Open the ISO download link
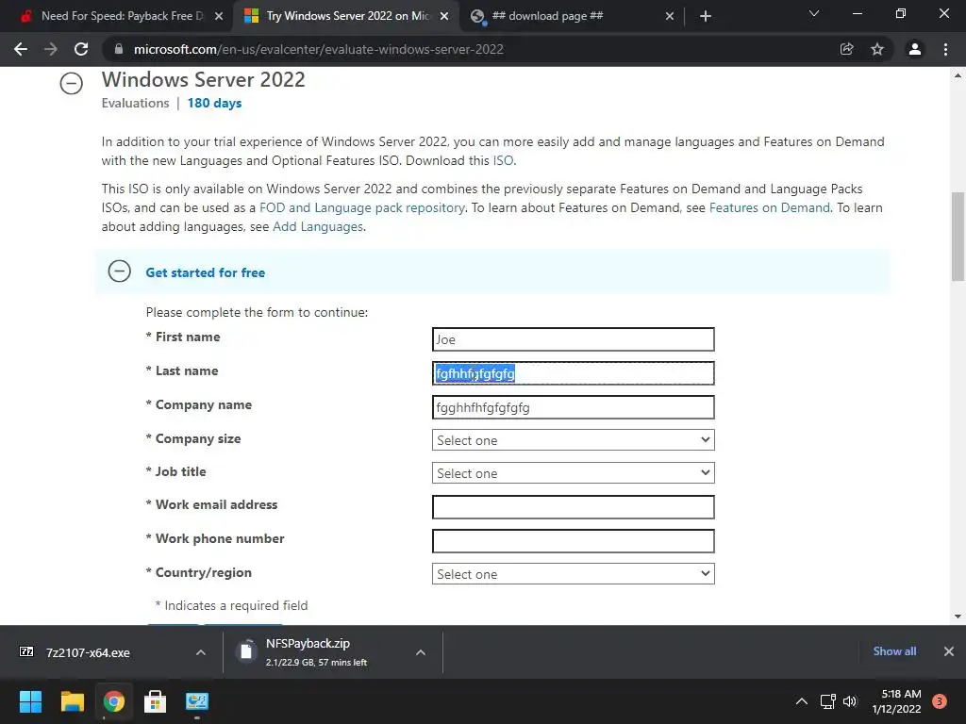 point(503,160)
